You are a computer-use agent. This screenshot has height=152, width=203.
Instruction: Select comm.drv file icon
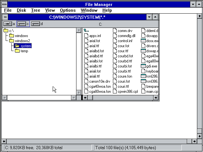(115, 30)
